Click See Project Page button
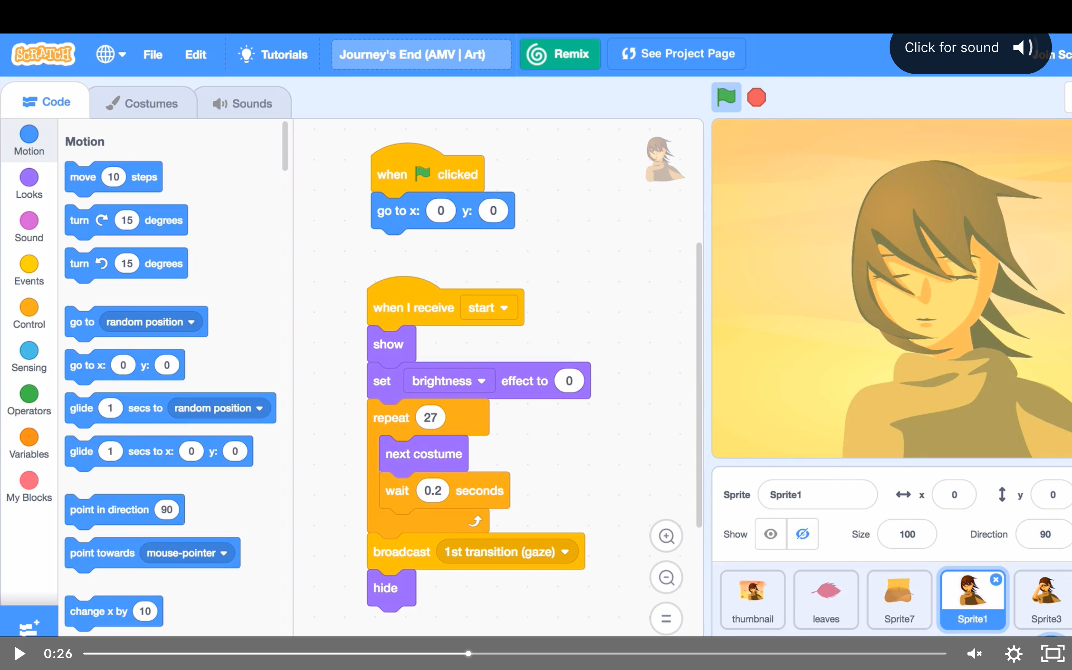The width and height of the screenshot is (1072, 670). tap(676, 54)
